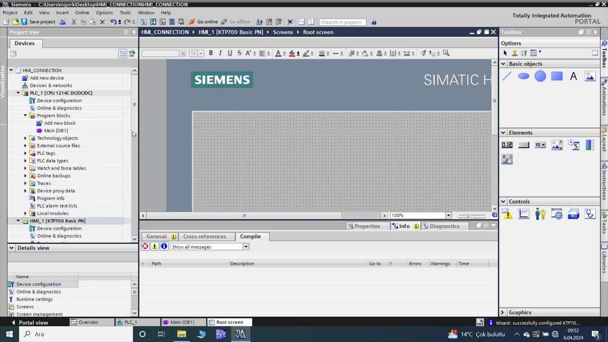Select the Ellipse basic object
Image resolution: width=608 pixels, height=342 pixels.
pos(523,76)
